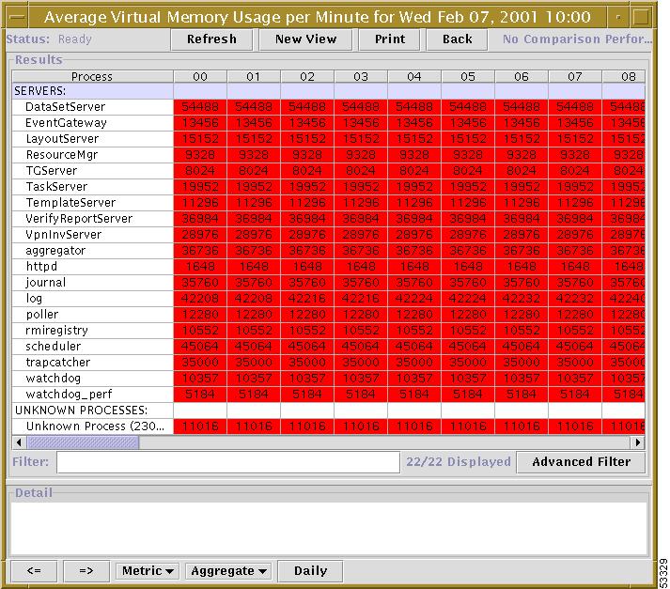The image size is (670, 589).
Task: Click the Refresh button
Action: pos(211,39)
